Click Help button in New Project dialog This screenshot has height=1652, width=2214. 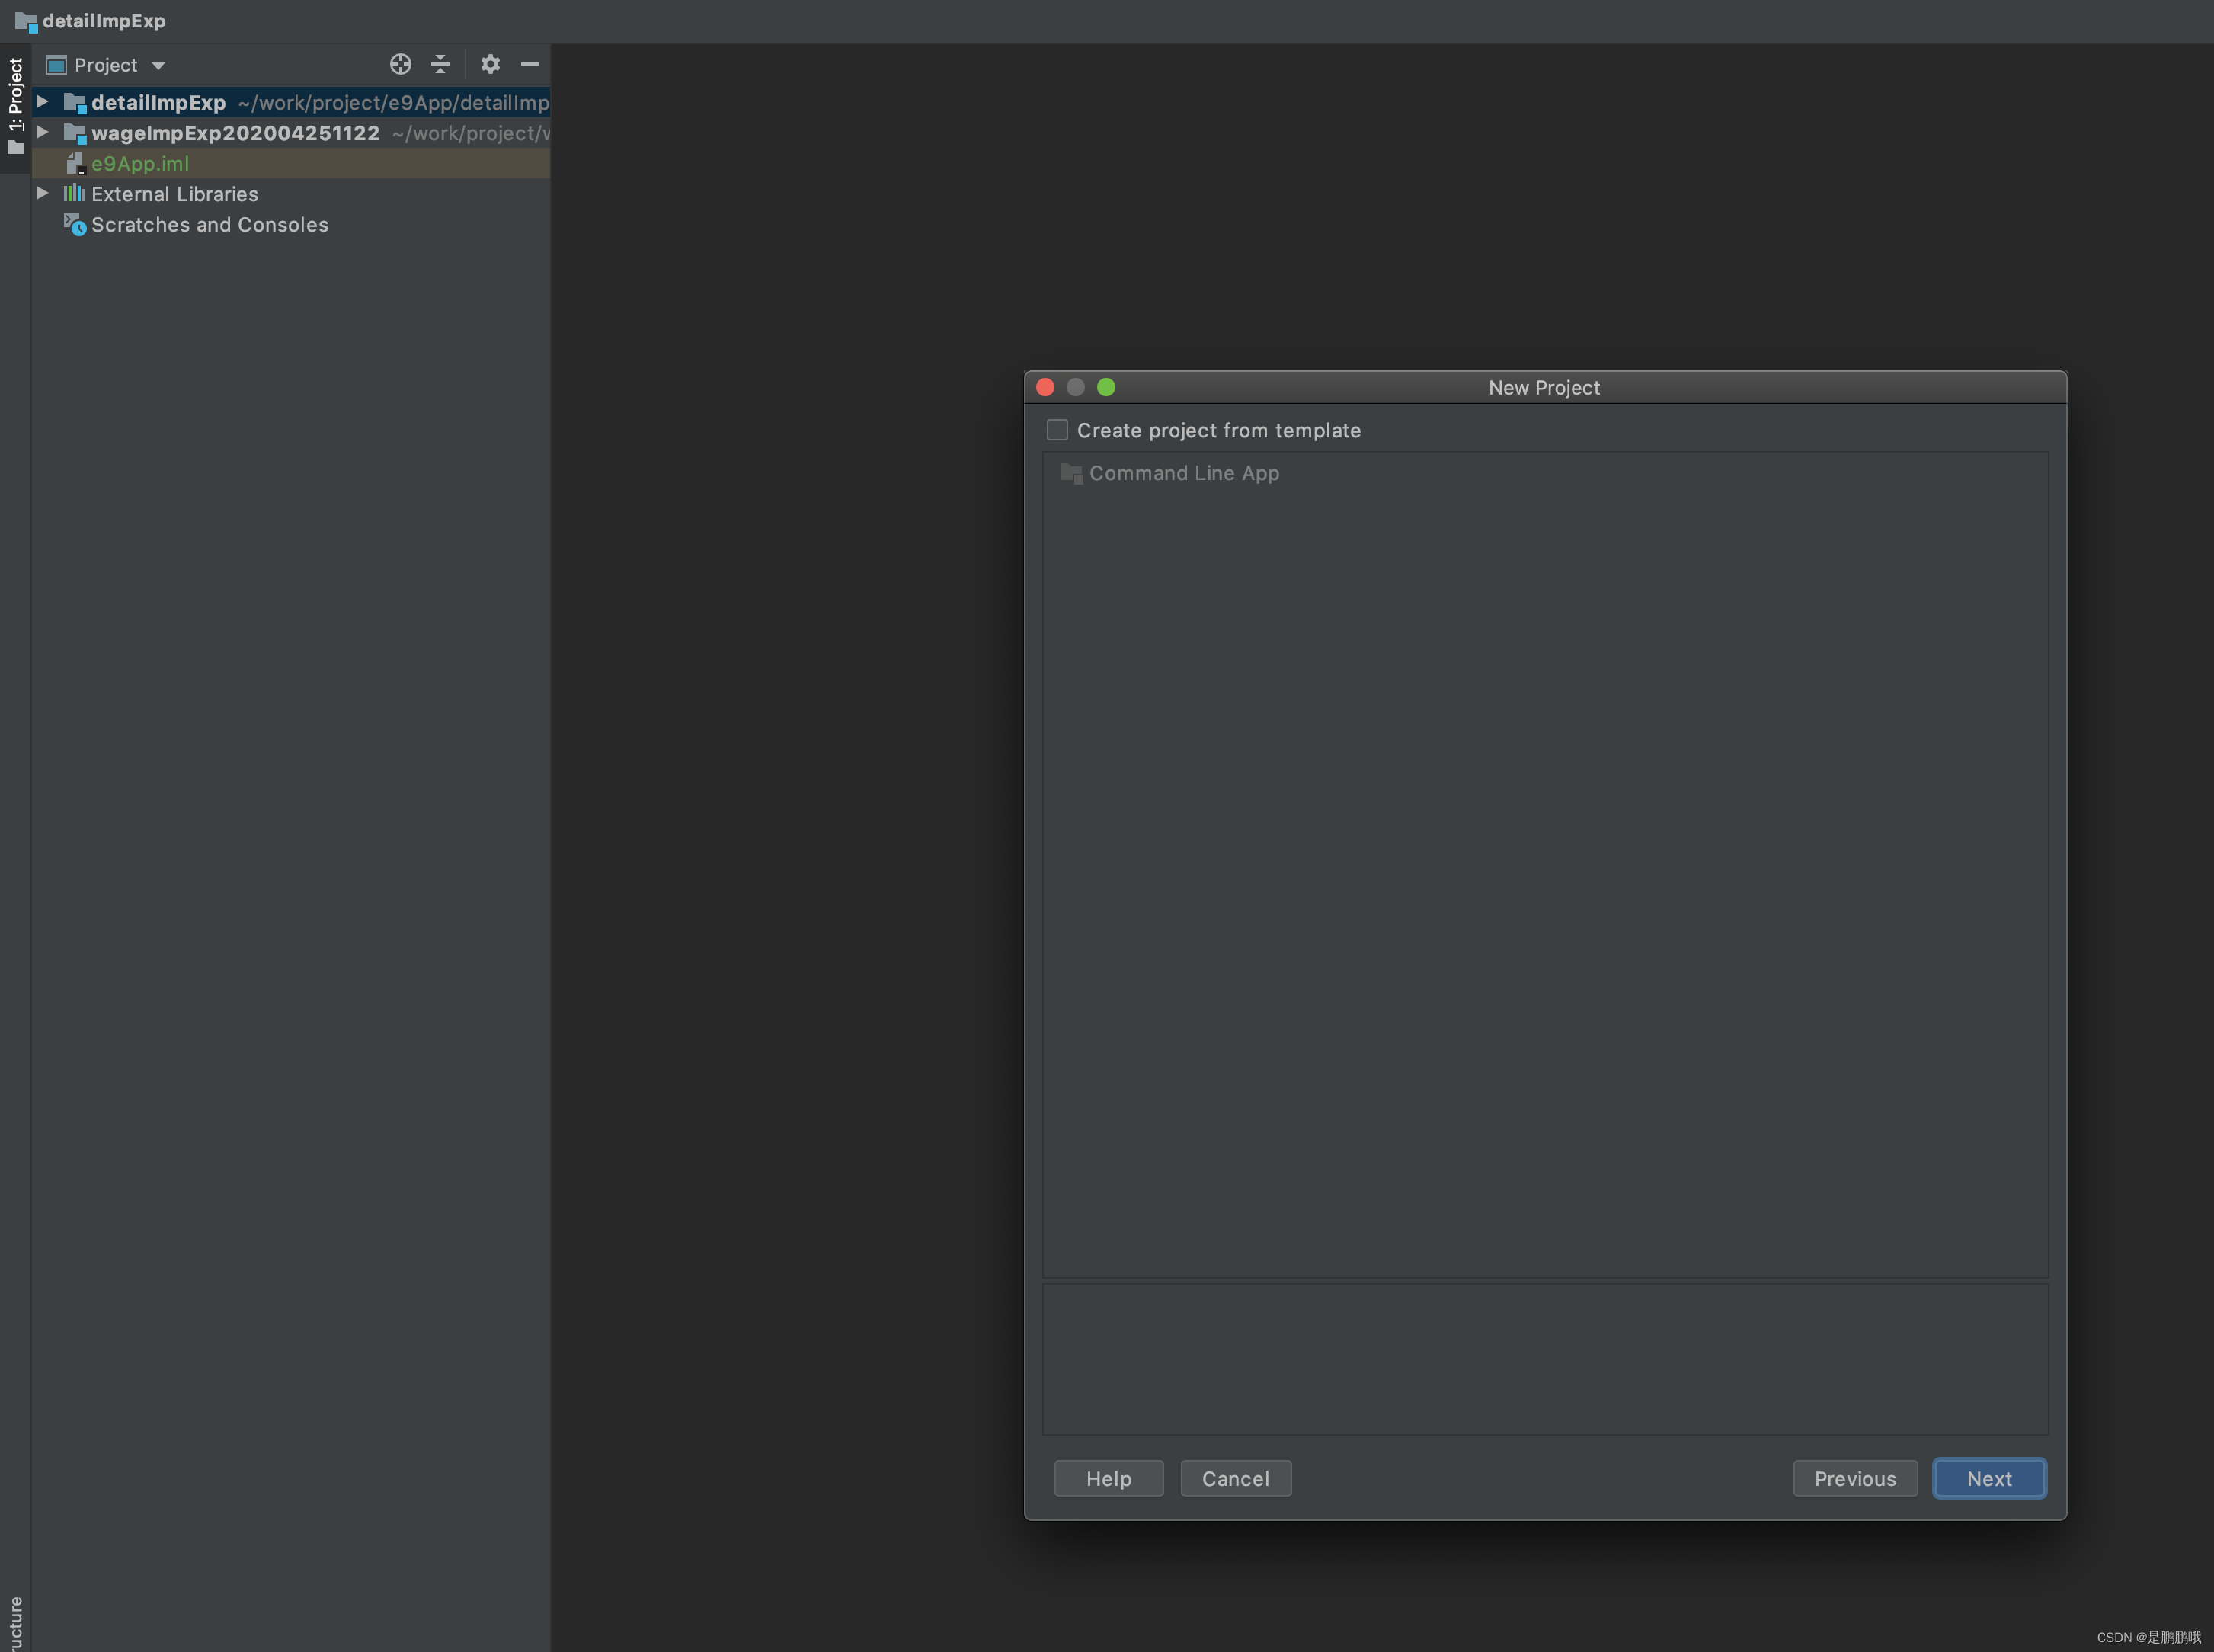tap(1109, 1477)
